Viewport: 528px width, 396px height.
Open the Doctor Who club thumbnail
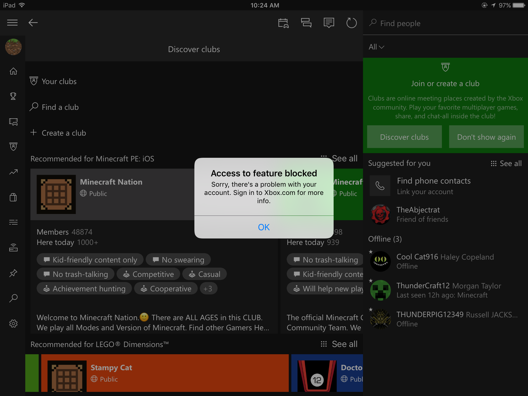[x=317, y=376]
